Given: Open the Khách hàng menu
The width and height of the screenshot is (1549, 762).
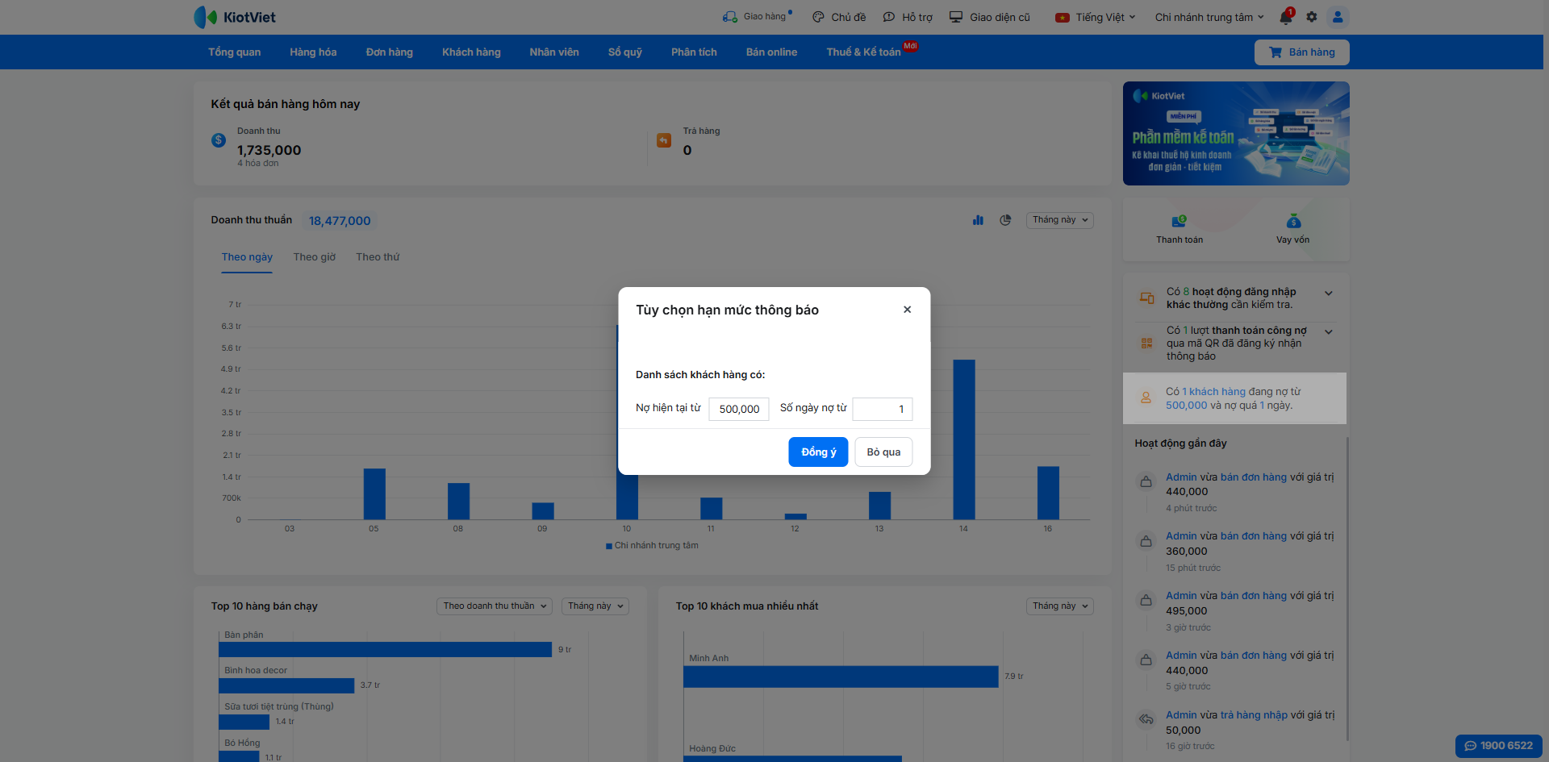Looking at the screenshot, I should 471,52.
